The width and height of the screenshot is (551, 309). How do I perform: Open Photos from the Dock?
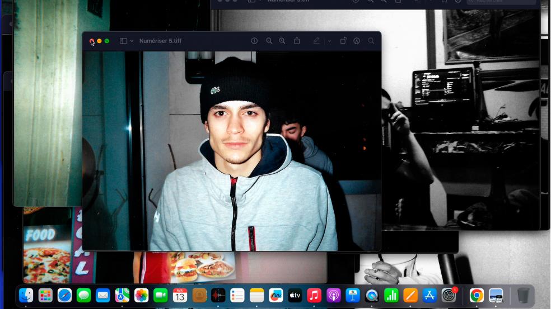click(x=141, y=296)
